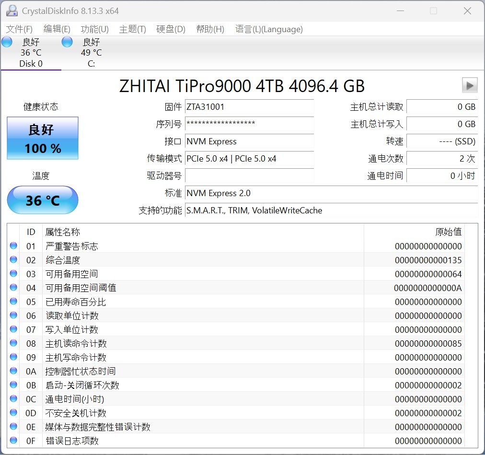
Task: Click the standard field NVM Express 2.0
Action: (331, 193)
